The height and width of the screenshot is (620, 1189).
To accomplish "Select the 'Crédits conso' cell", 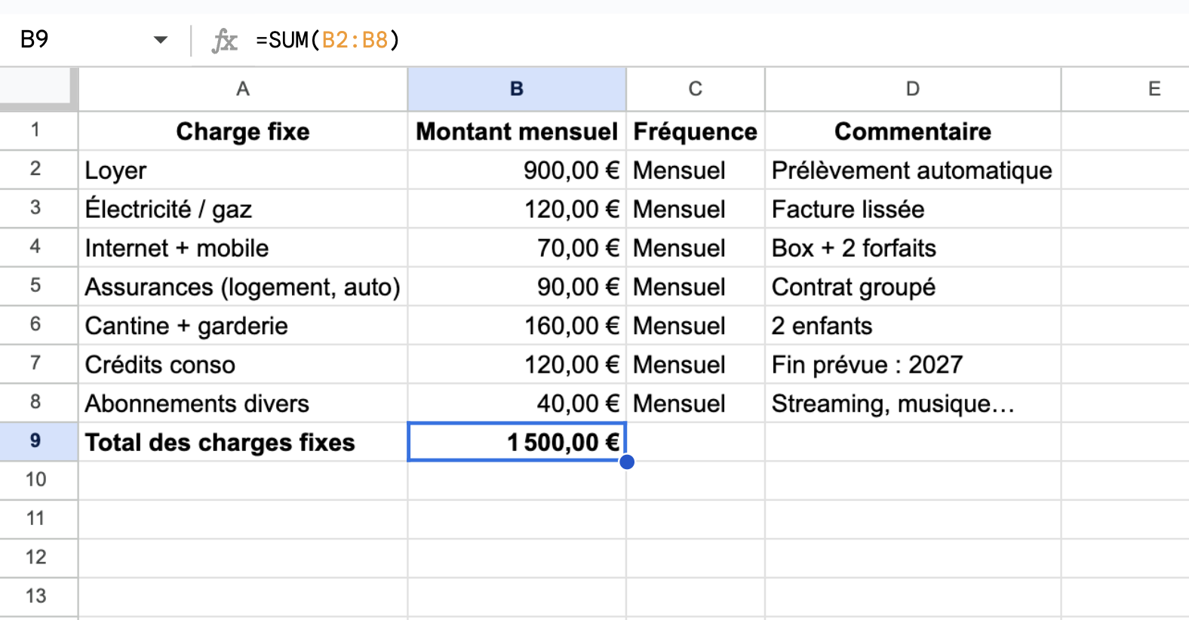I will tap(243, 364).
